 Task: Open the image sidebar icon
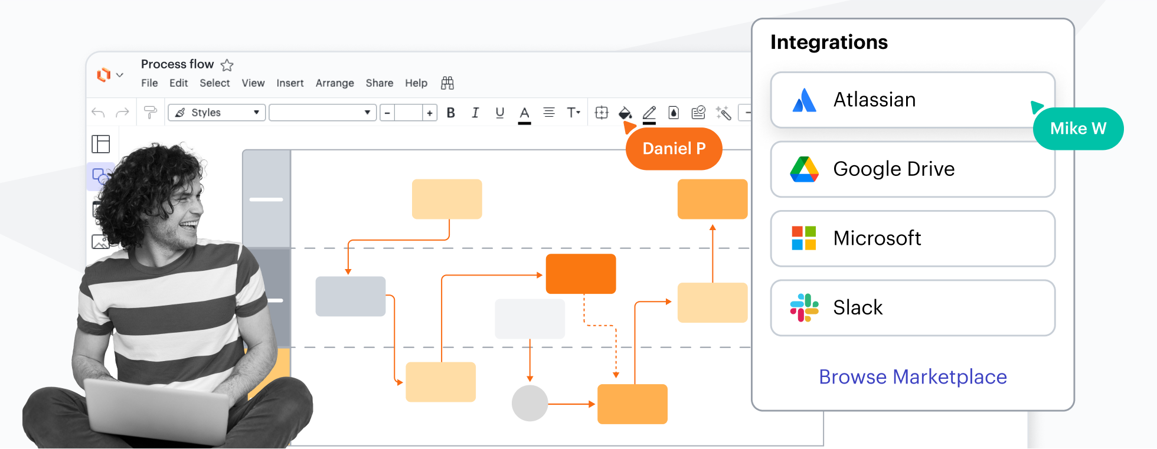tap(100, 241)
